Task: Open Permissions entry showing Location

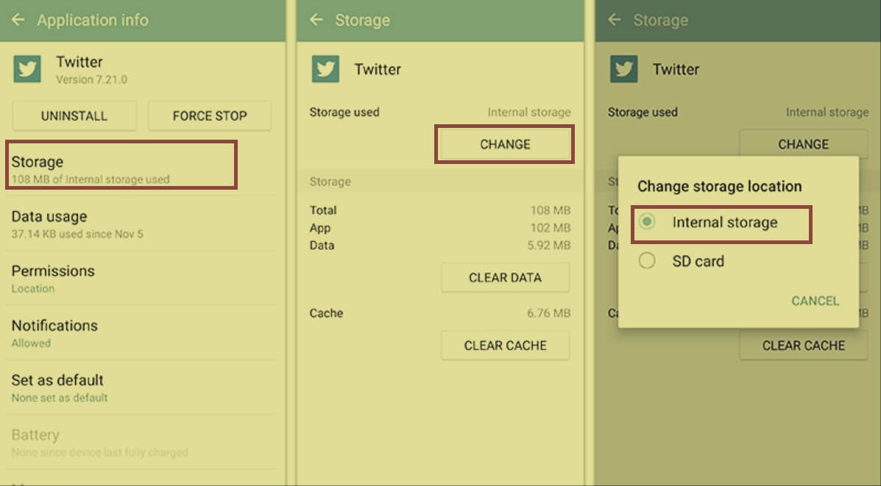Action: click(141, 279)
